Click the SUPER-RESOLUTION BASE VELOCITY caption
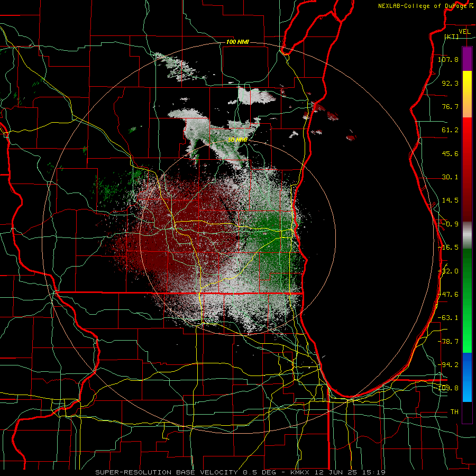 pyautogui.click(x=167, y=472)
